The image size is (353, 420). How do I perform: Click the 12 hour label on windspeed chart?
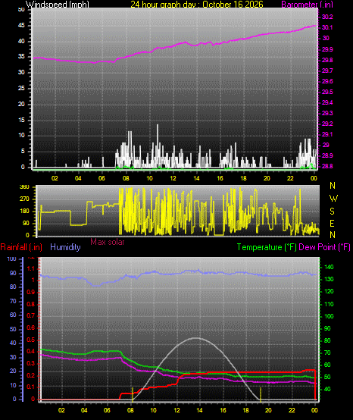173,178
